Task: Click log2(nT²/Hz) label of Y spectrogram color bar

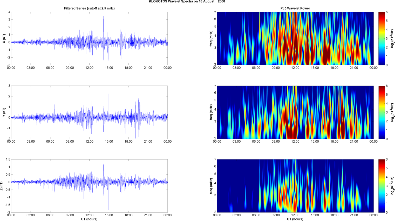Action: [x=392, y=112]
